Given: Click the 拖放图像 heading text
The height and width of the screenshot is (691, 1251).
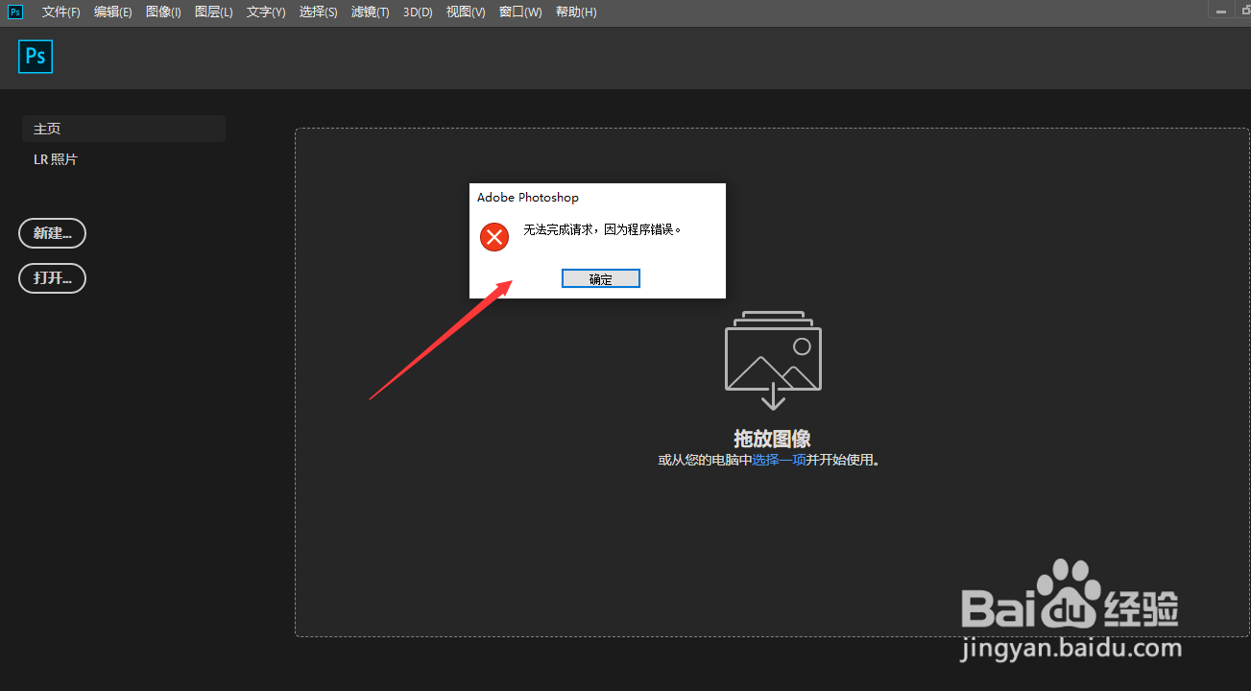Looking at the screenshot, I should tap(773, 439).
